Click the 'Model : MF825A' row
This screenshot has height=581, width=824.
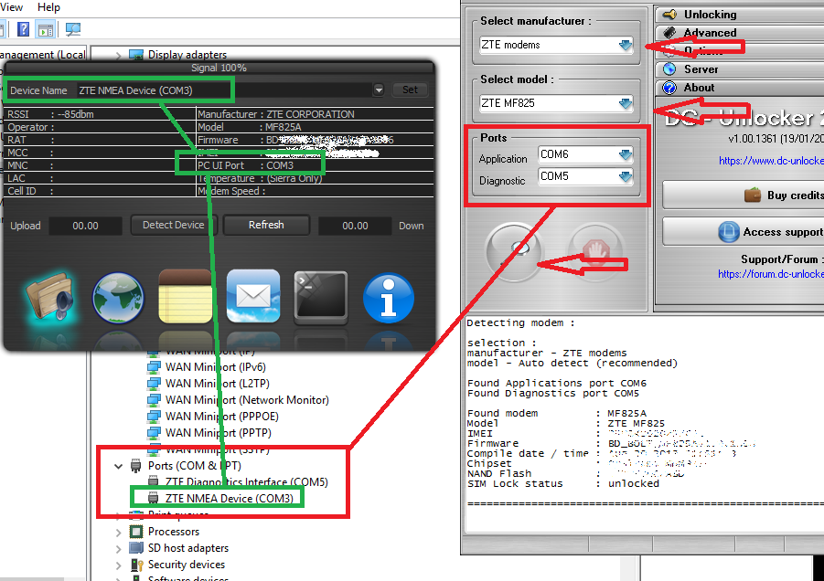(316, 127)
